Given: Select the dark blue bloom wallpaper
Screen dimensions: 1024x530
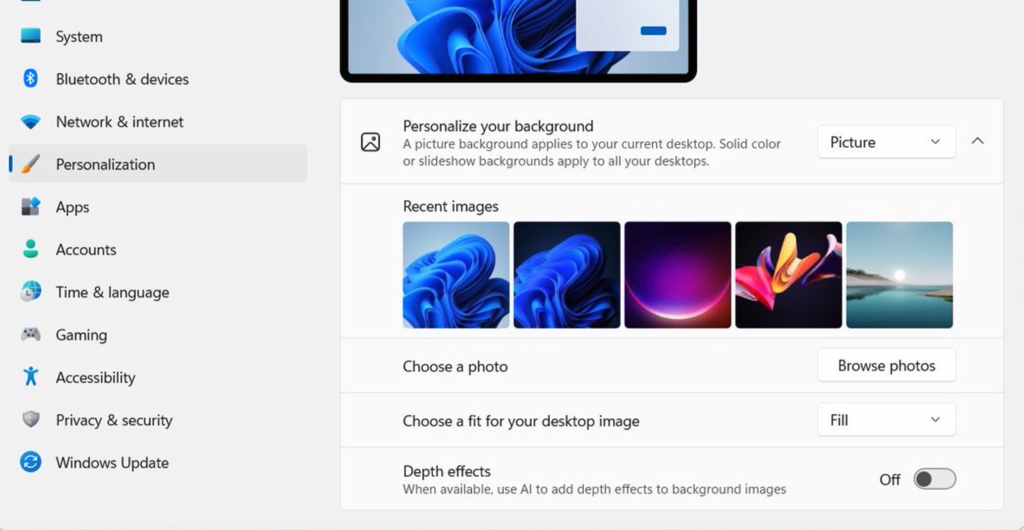Looking at the screenshot, I should point(567,275).
